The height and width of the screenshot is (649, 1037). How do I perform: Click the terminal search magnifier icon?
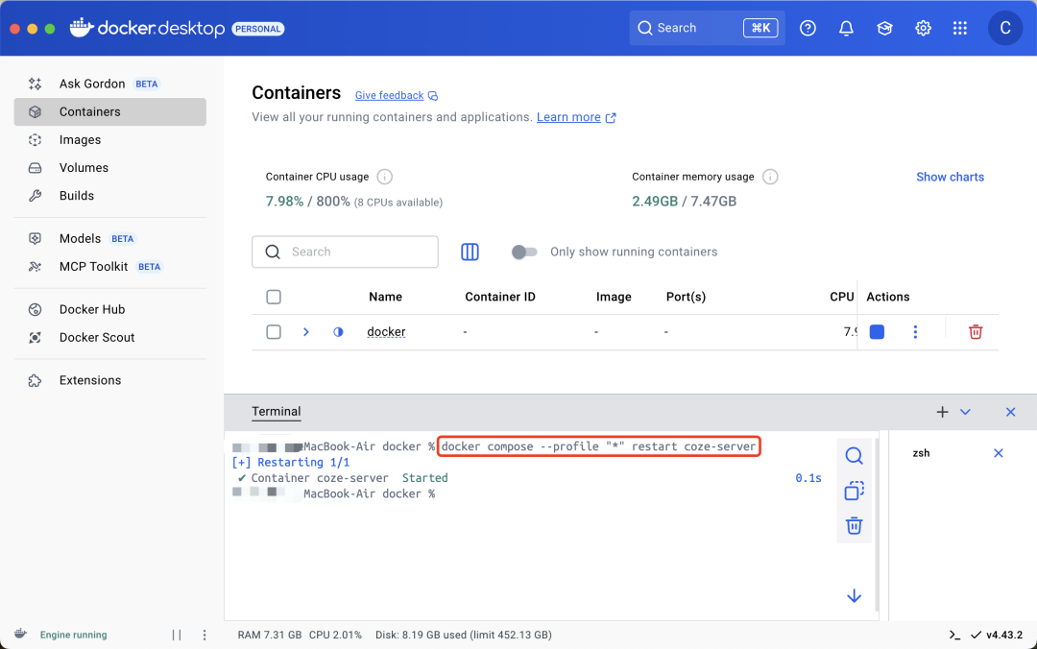(854, 456)
